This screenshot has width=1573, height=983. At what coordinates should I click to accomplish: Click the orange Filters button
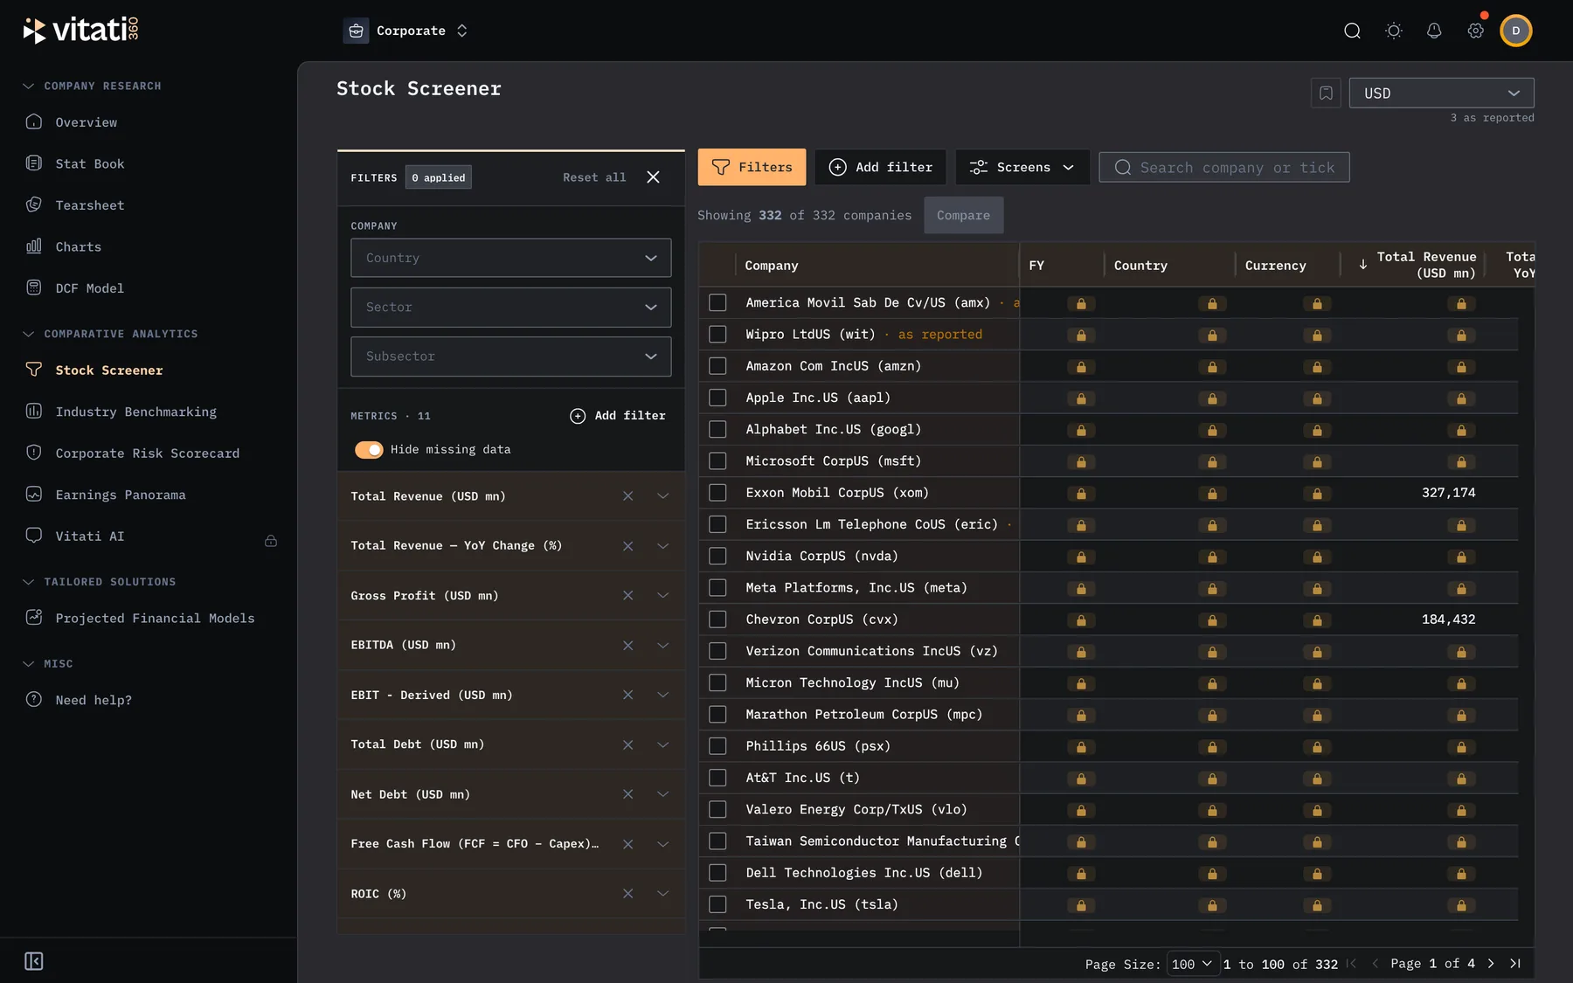[752, 167]
